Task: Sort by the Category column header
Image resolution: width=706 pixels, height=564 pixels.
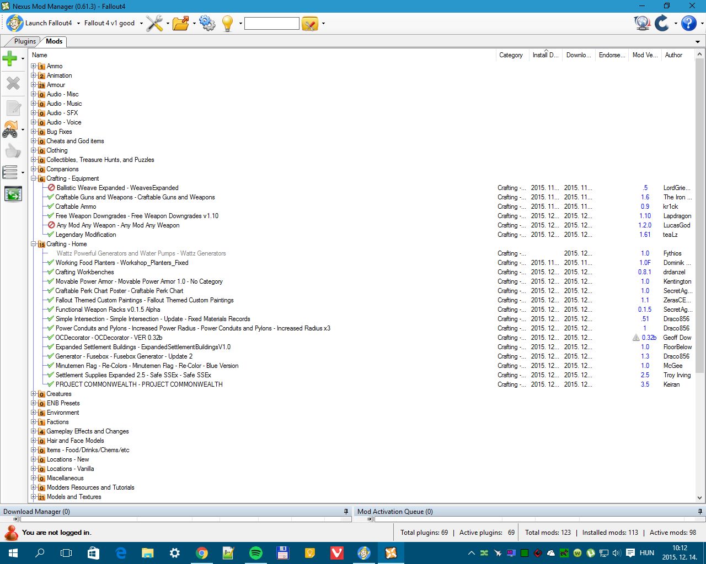Action: 512,55
